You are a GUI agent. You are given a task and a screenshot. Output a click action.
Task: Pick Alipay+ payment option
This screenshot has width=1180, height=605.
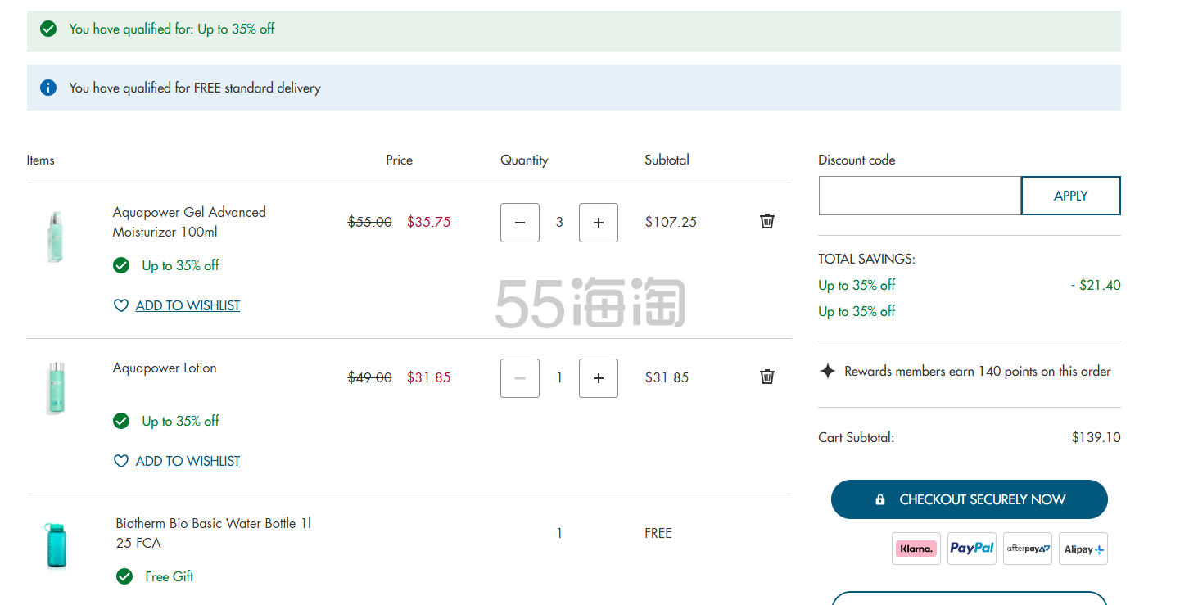click(1083, 549)
